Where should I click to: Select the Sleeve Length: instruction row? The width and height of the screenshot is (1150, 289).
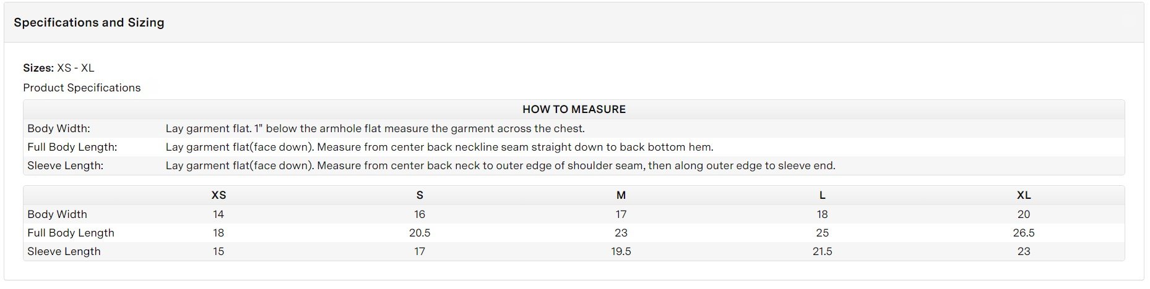pos(574,165)
